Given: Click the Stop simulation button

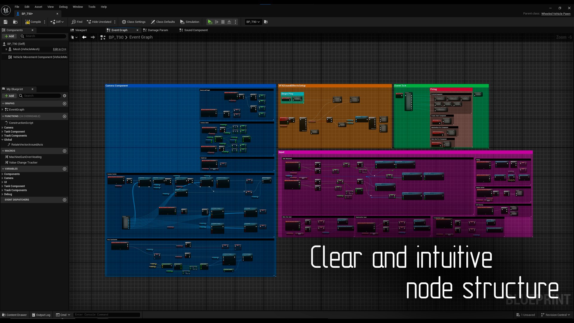Looking at the screenshot, I should (x=223, y=22).
